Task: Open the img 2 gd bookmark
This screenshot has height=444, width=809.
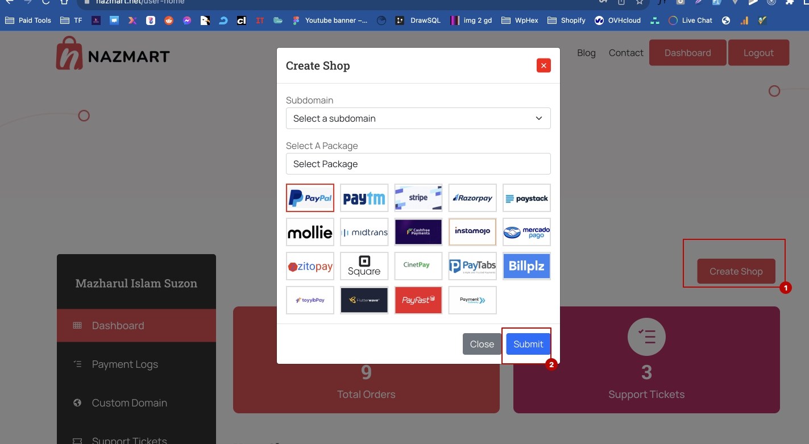Action: pos(471,20)
